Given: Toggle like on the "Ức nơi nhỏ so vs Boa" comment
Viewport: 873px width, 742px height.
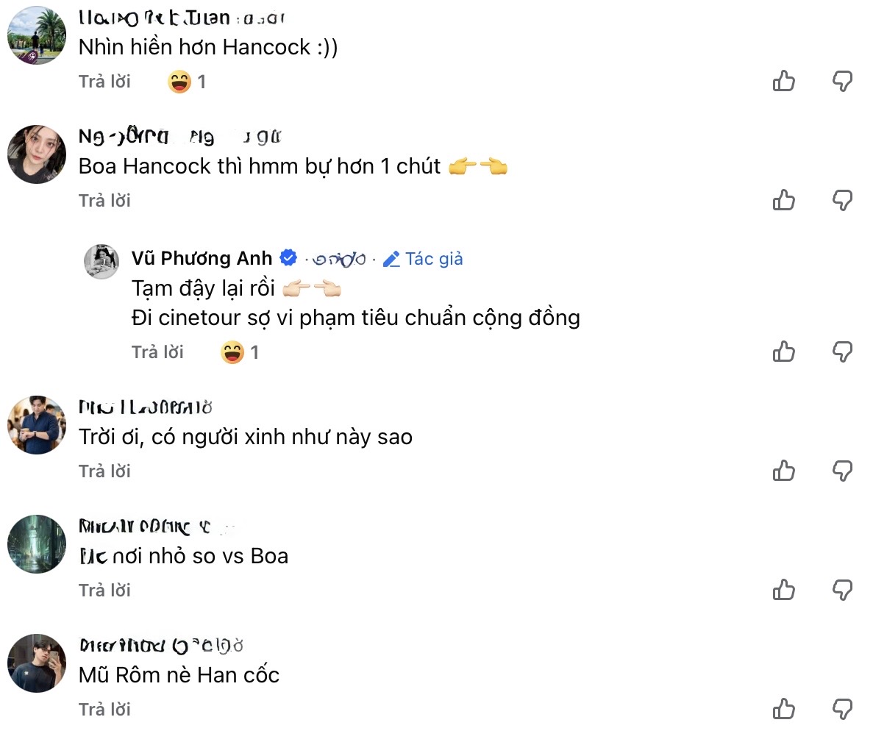Looking at the screenshot, I should click(x=783, y=590).
